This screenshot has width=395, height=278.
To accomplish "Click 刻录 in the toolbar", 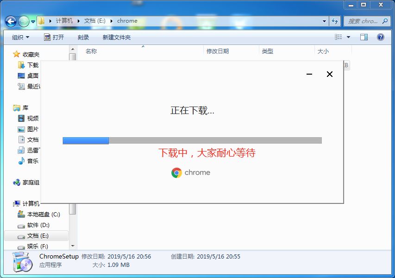I will coord(83,38).
